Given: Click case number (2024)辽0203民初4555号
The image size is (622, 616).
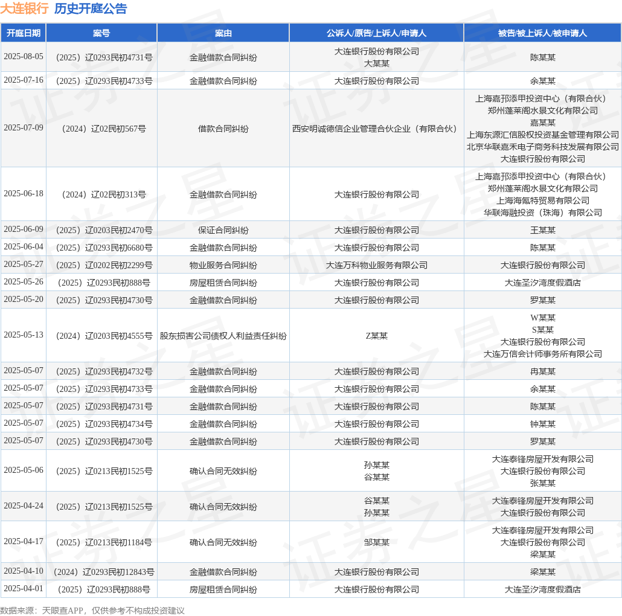Looking at the screenshot, I should click(101, 336).
